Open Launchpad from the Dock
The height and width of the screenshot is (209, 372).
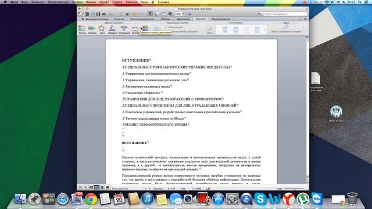[x=35, y=199]
